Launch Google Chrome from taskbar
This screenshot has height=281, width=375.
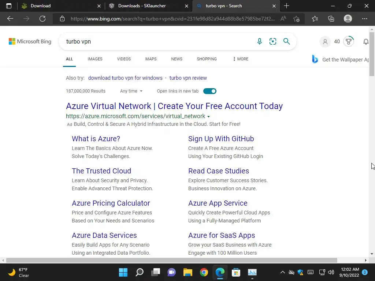pyautogui.click(x=204, y=272)
